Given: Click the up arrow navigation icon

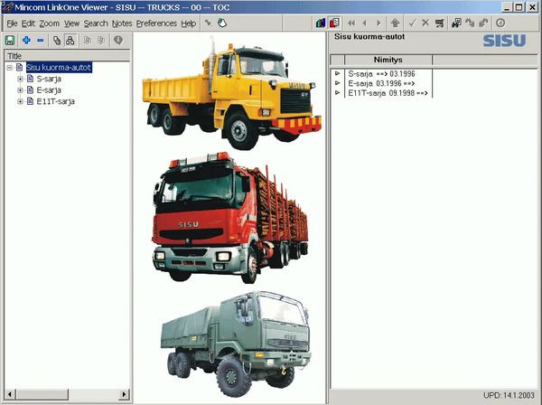Looking at the screenshot, I should pyautogui.click(x=396, y=23).
